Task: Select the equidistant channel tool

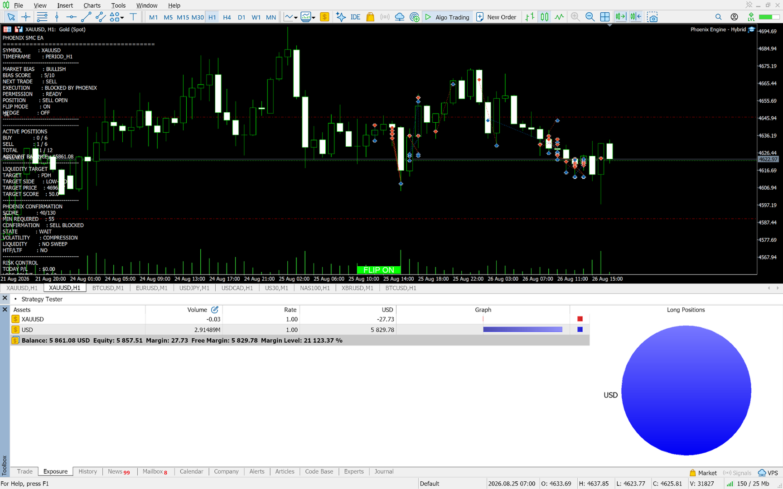Action: pos(100,17)
